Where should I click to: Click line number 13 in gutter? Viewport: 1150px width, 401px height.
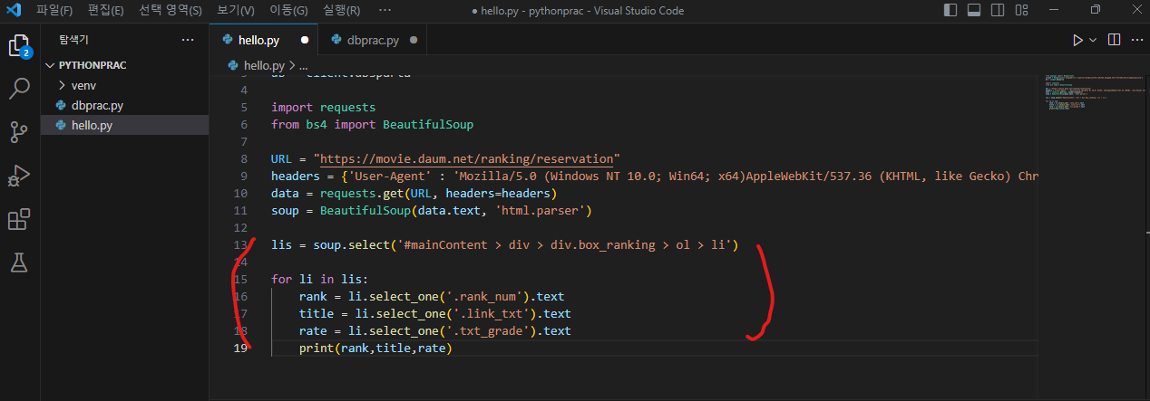[240, 245]
